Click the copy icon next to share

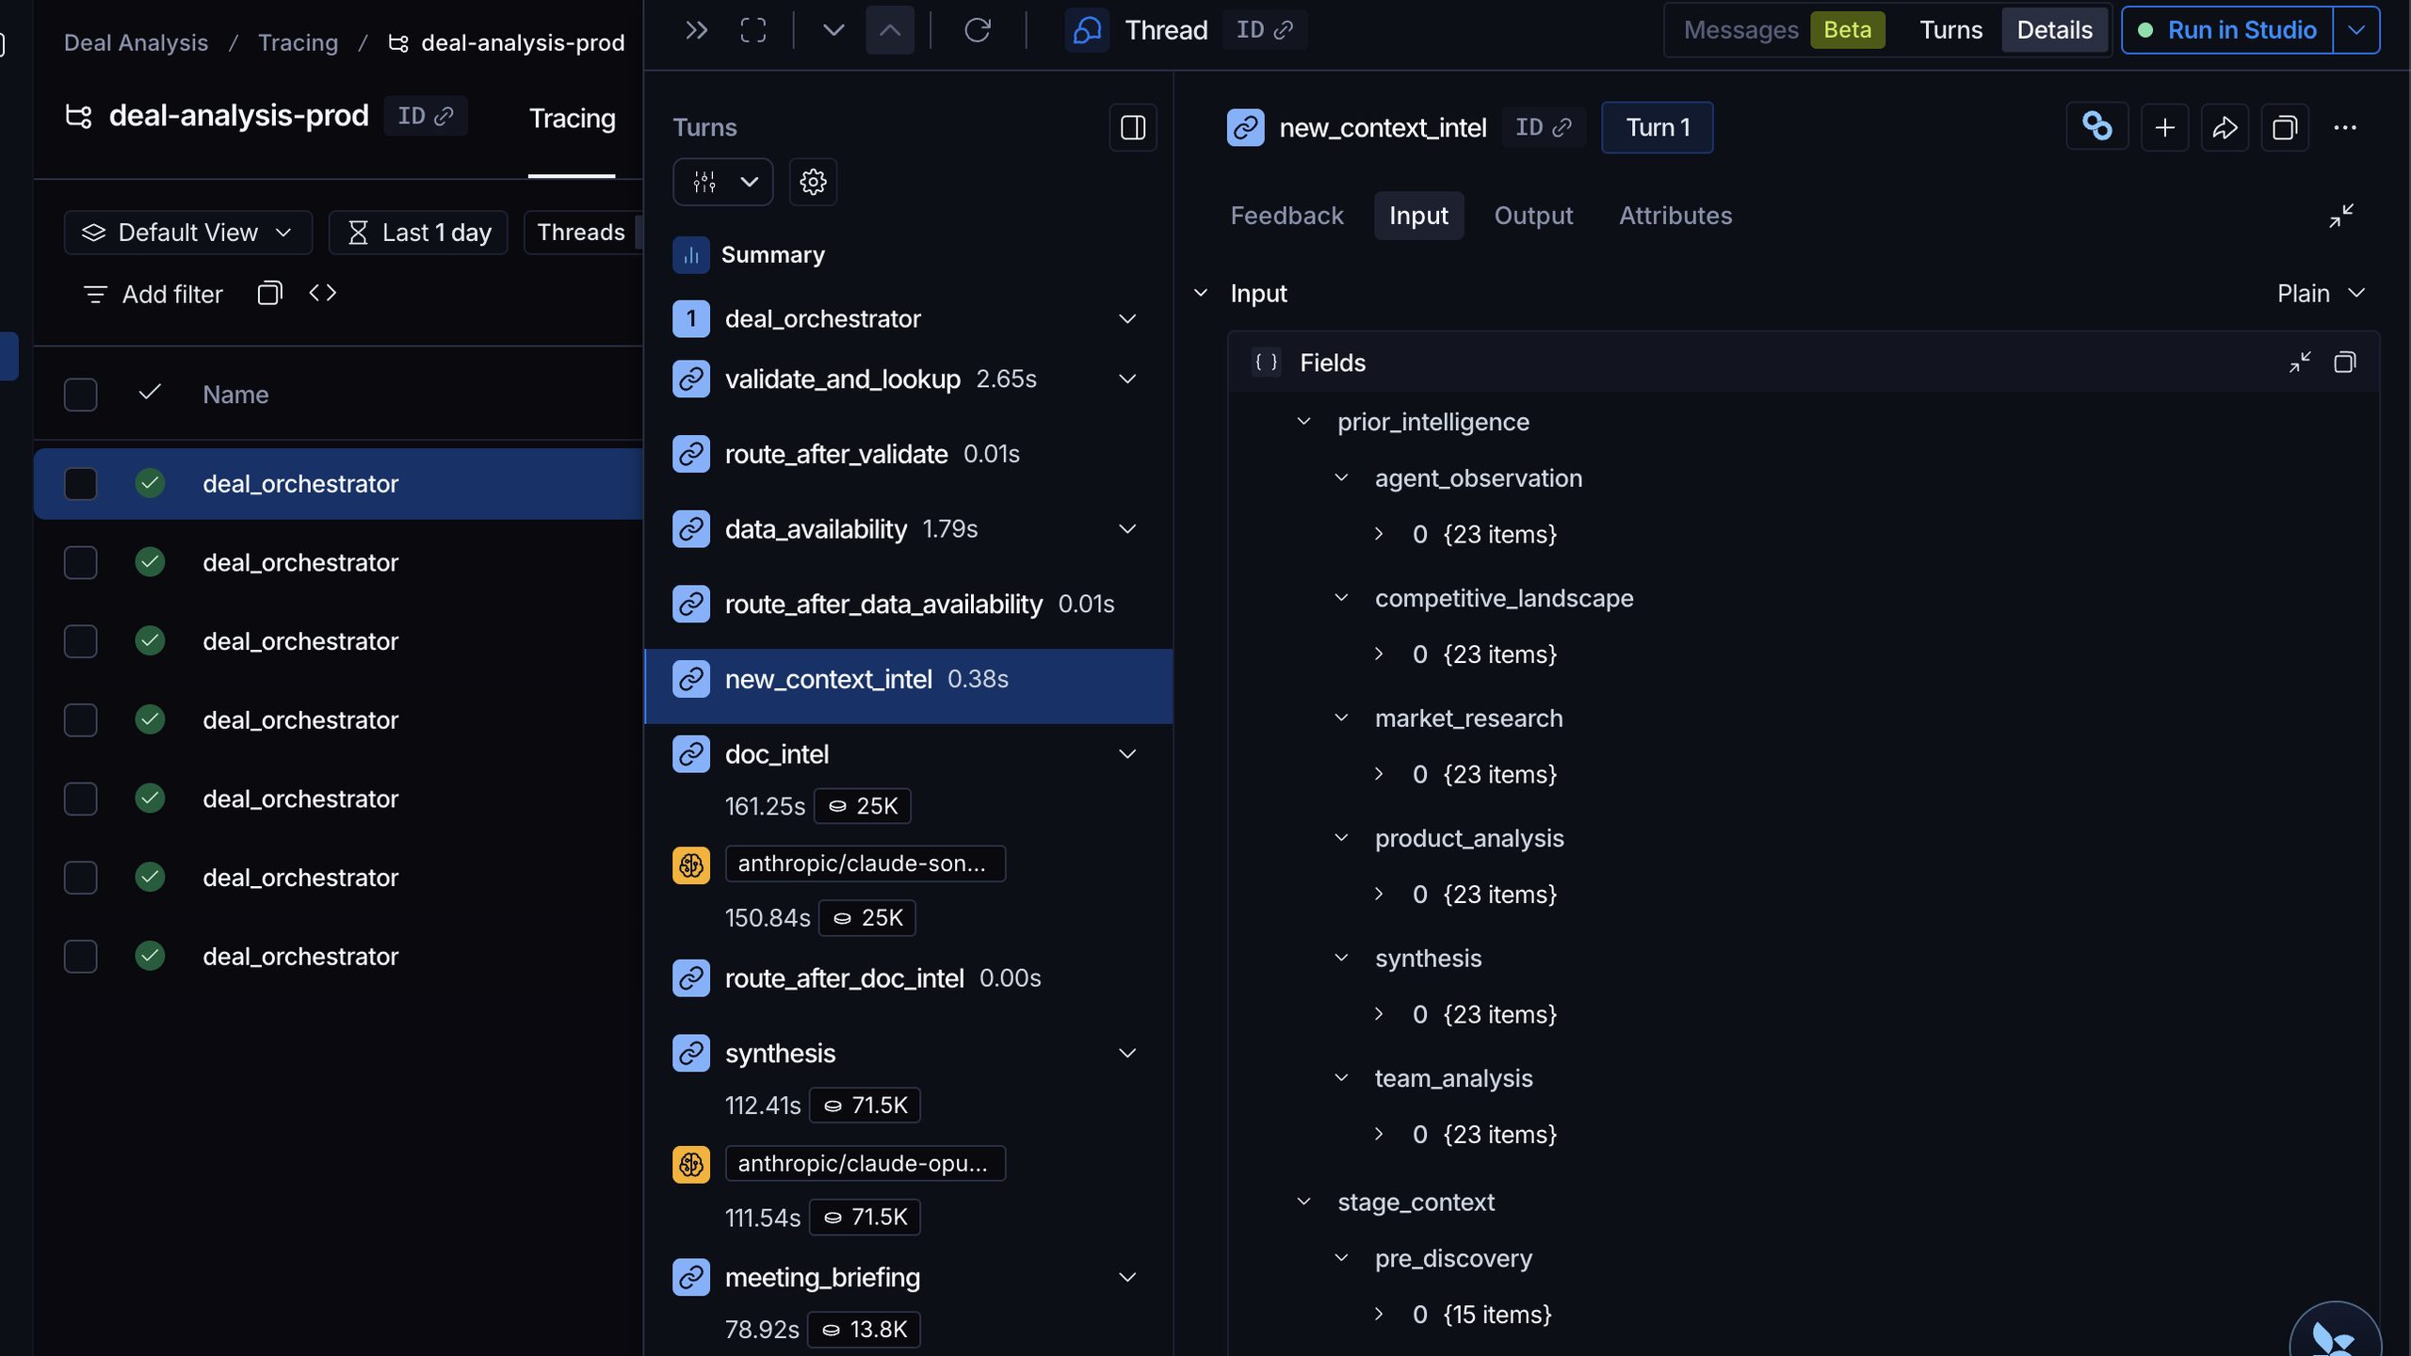(x=2285, y=127)
